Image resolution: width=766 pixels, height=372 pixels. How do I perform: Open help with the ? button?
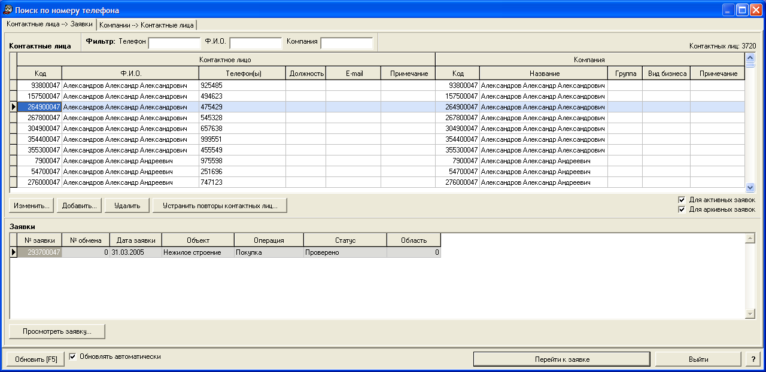(x=752, y=359)
